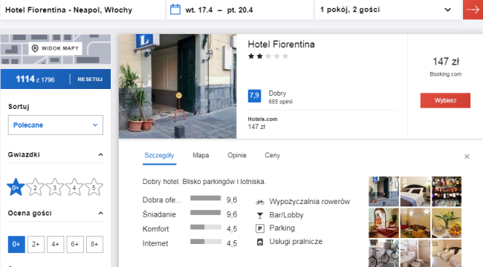Open the bedroom thumbnail photo
The image size is (483, 267).
[415, 191]
